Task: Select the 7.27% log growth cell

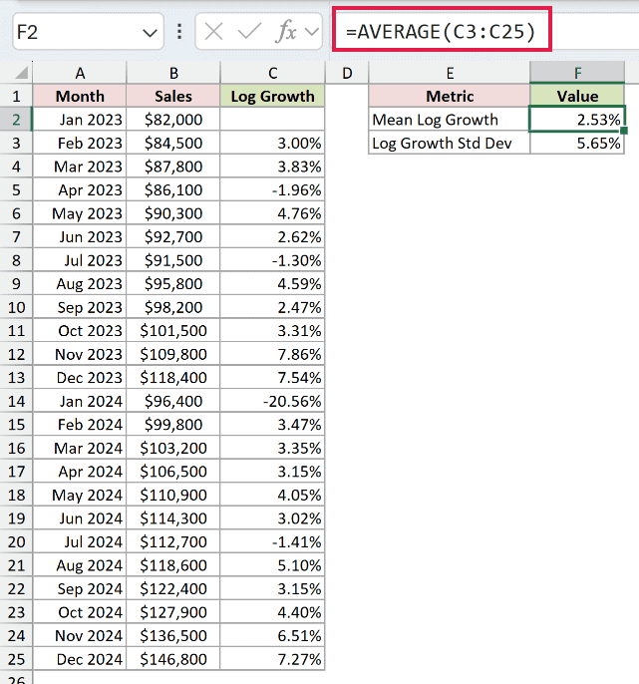Action: [x=272, y=659]
